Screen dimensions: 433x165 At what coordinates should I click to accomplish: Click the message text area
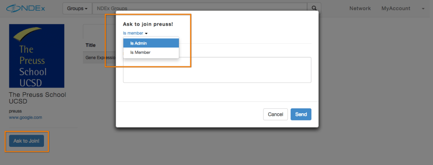tap(217, 70)
